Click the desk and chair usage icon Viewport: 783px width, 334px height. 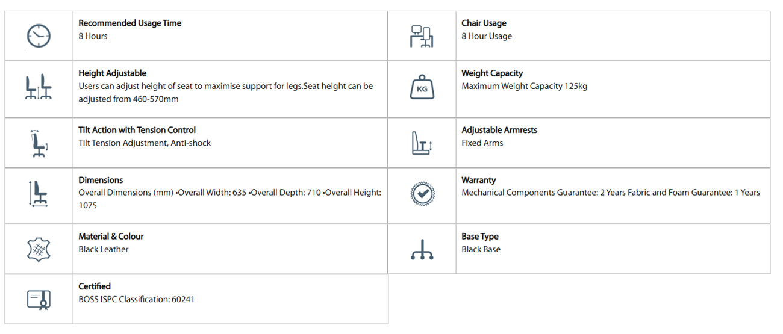[x=421, y=36]
